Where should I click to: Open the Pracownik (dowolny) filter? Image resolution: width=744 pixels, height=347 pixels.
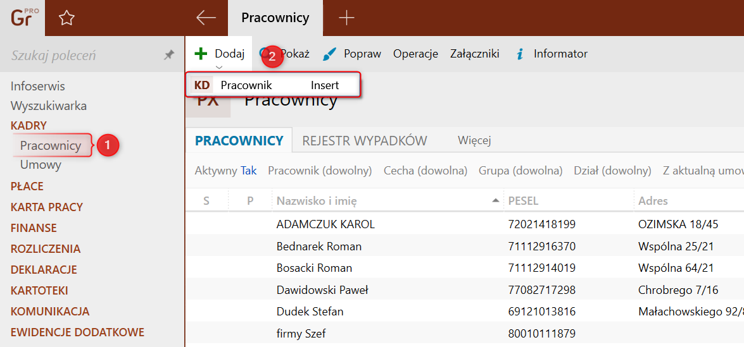320,171
